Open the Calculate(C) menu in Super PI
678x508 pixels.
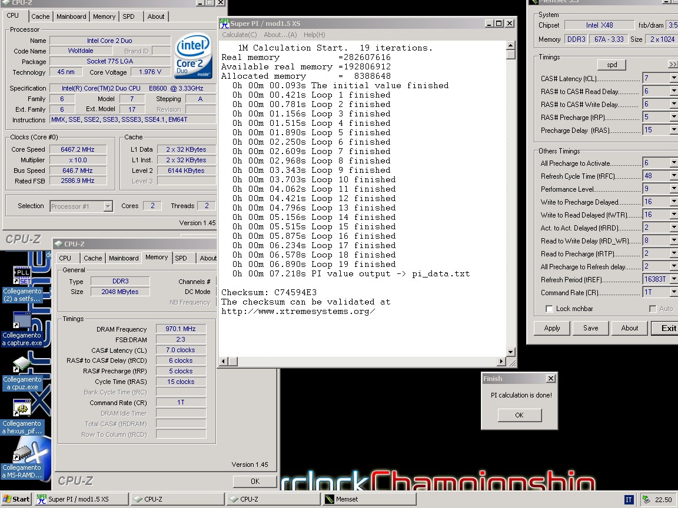239,35
